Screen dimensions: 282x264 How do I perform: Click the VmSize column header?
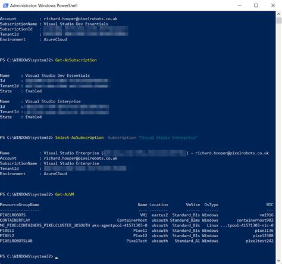coord(193,204)
